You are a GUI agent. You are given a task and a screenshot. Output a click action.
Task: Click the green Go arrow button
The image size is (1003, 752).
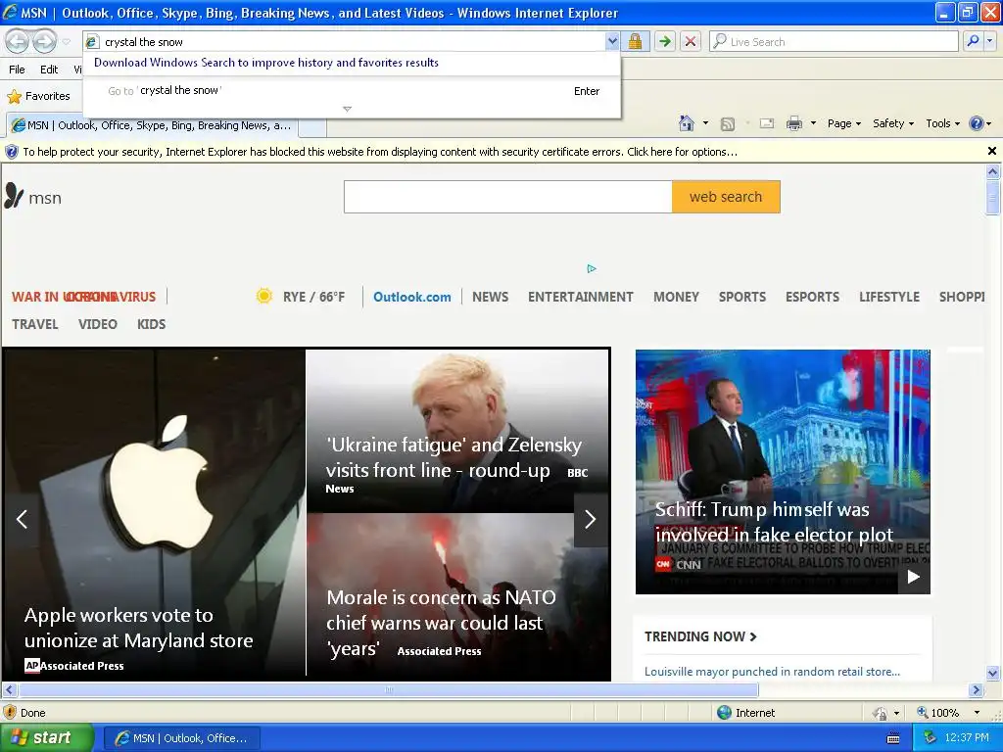point(665,41)
